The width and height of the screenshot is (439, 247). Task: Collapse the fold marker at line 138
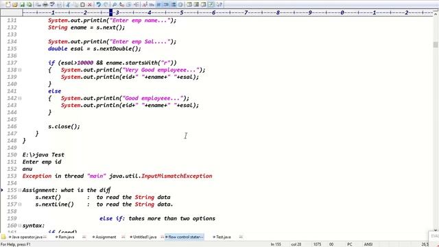click(20, 70)
